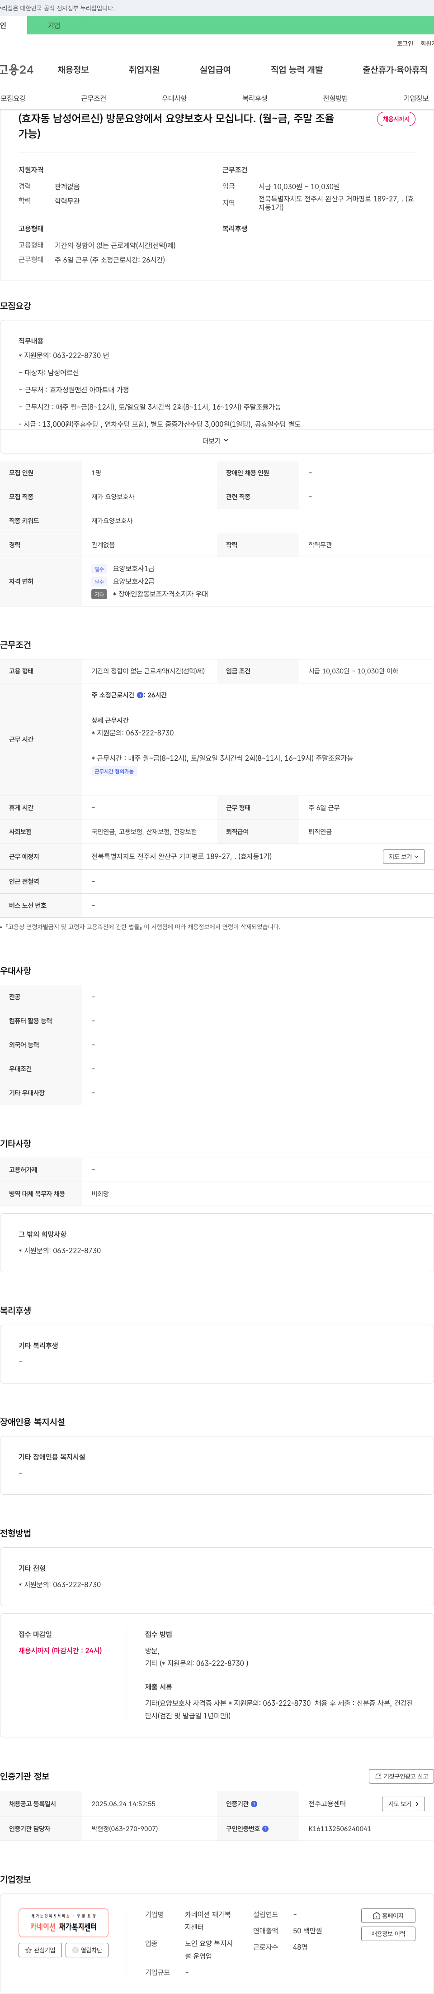Viewport: 434px width, 1994px height.
Task: Click company name 카네이션 재가복지센터 text
Action: [208, 1921]
